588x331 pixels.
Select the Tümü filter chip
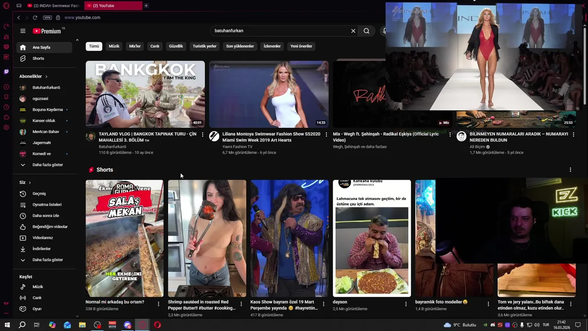pyautogui.click(x=94, y=46)
